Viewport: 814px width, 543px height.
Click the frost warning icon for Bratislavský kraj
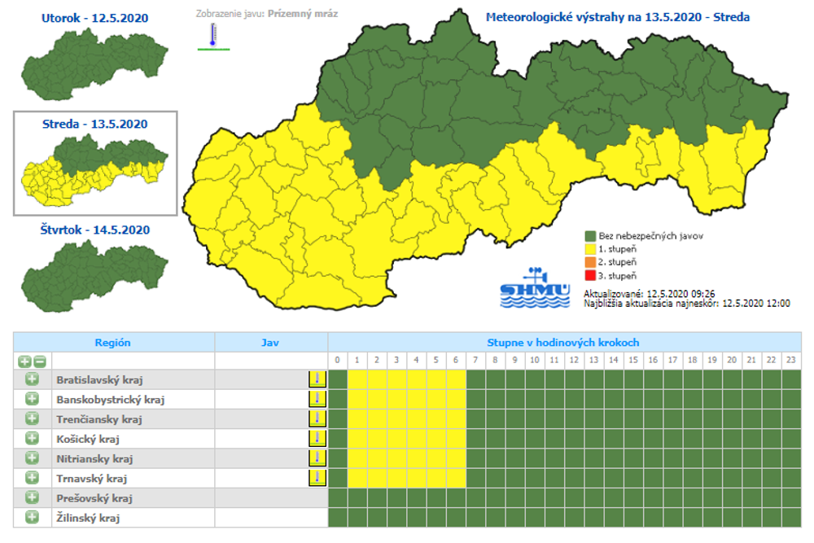[317, 379]
